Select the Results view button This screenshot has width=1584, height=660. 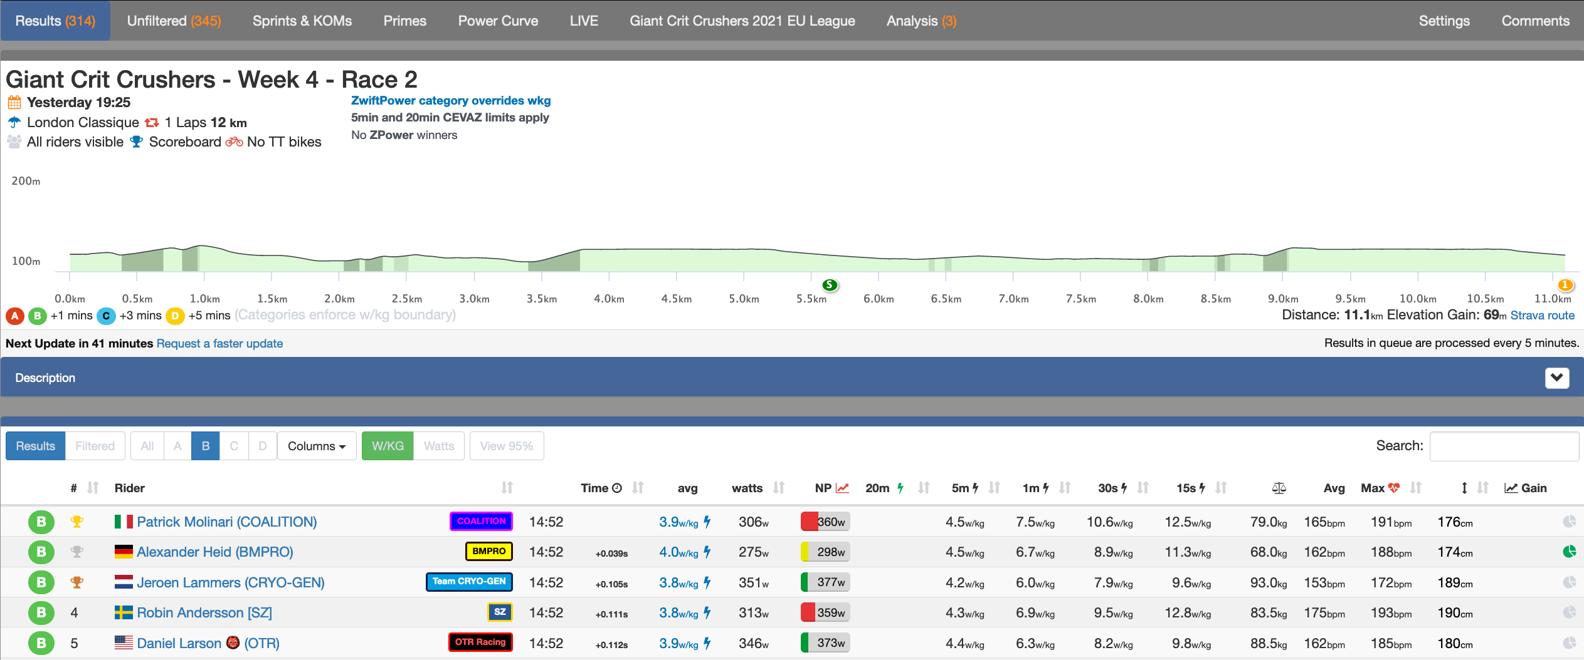(x=35, y=446)
